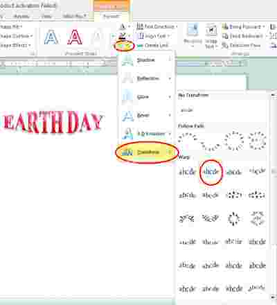This screenshot has height=305, width=277.
Task: Select the red outlined A WordArt style
Action: [75, 37]
